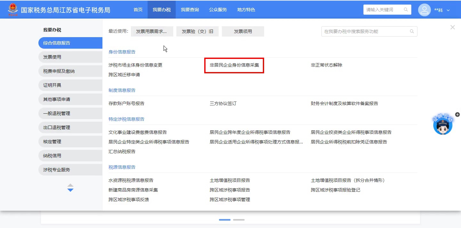Click the 在我要办税中搜索服务功能 search field

pos(365,31)
